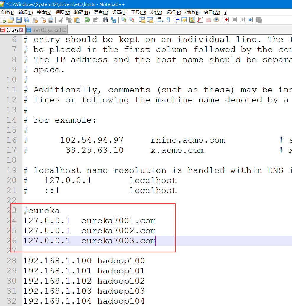The image size is (292, 306).
Task: Click the Close document toolbar icon
Action: 35,20
